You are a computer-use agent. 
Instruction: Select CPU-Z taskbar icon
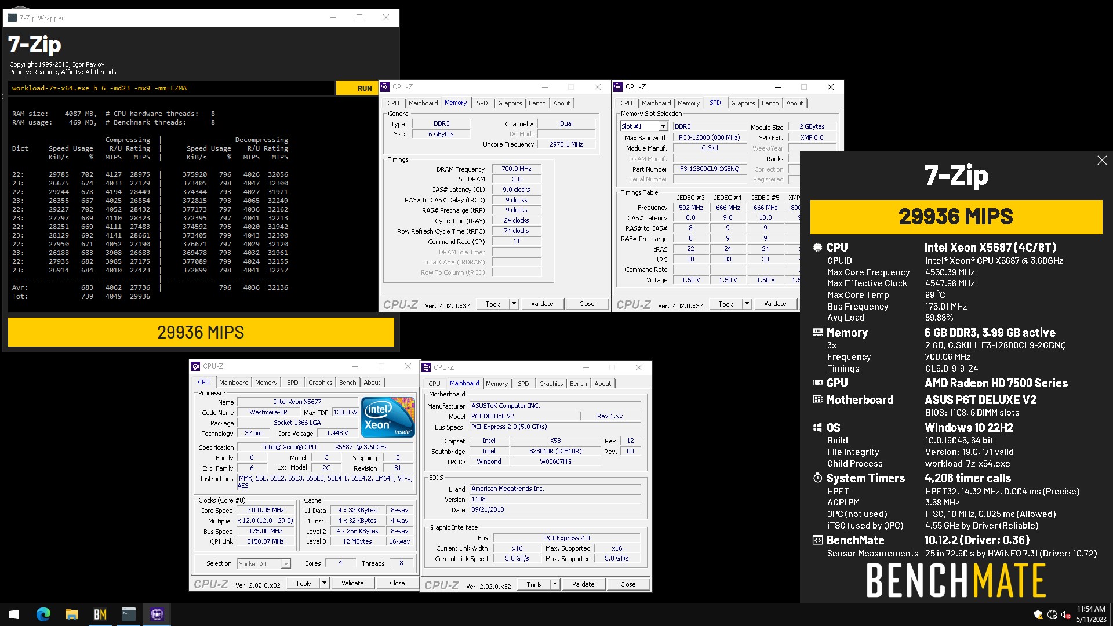click(x=157, y=614)
